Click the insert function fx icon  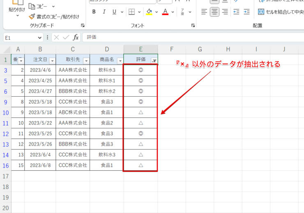click(76, 37)
